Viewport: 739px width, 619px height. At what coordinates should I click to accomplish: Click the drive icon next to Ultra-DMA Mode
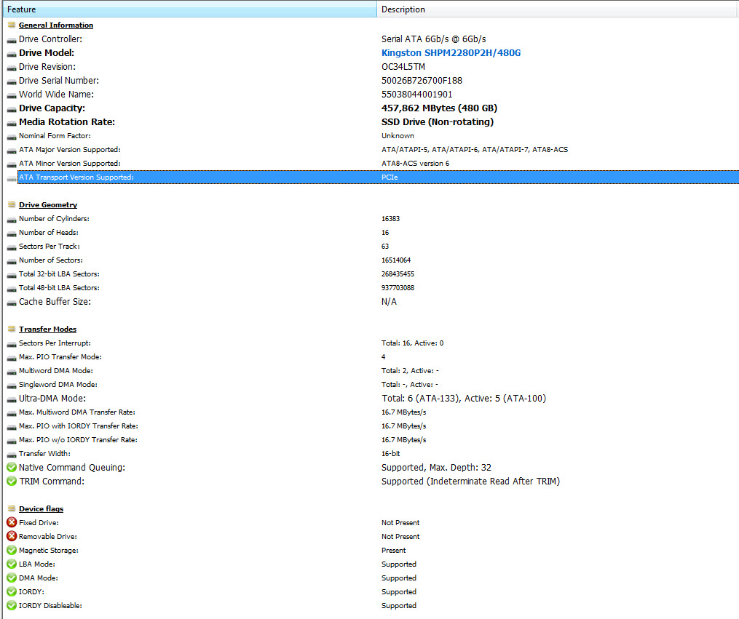[x=12, y=399]
